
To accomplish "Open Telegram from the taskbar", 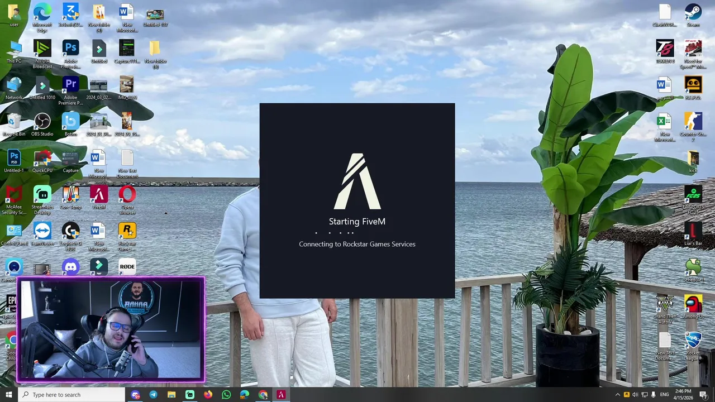I will pos(153,395).
